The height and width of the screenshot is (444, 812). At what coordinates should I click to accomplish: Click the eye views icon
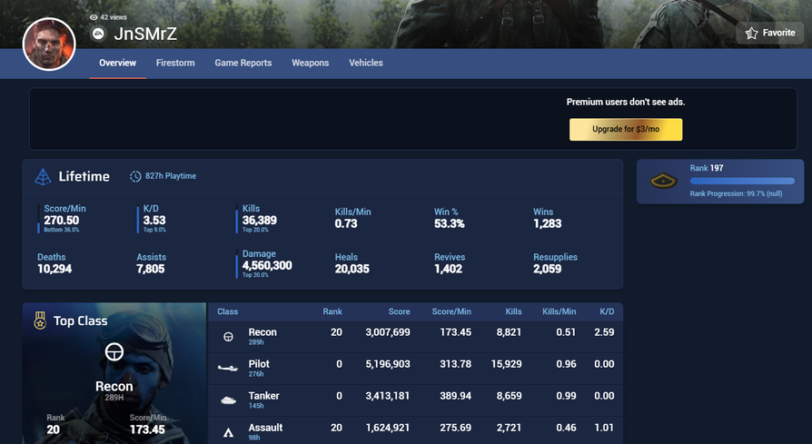pyautogui.click(x=94, y=17)
